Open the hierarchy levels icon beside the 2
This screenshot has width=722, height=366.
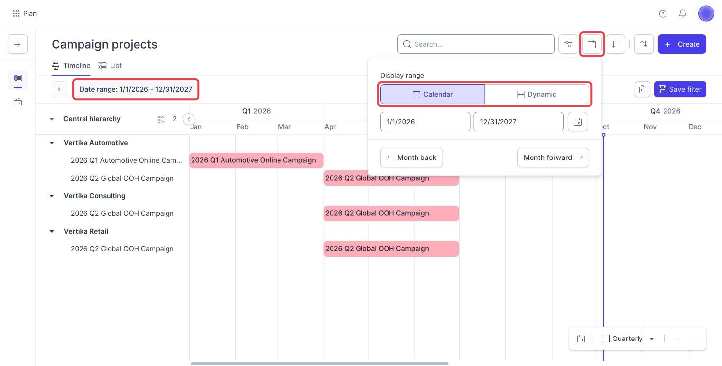pos(161,119)
